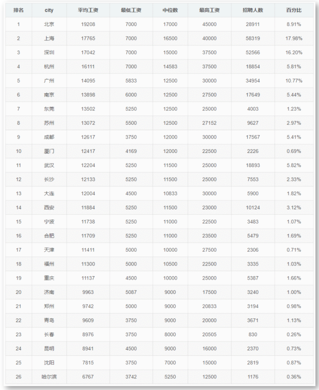Screen dimensions: 319x390
Task: Click the 最高工资 column header
Action: (x=209, y=10)
